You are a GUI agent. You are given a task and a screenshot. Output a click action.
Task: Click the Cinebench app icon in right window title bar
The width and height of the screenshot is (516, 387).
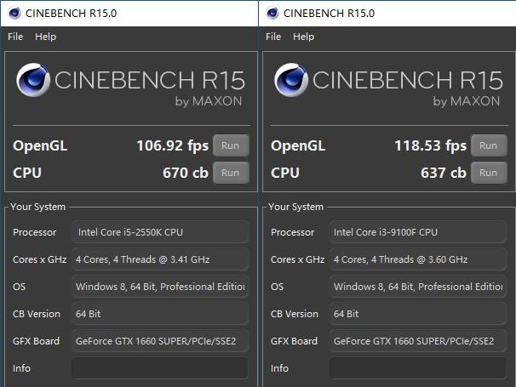click(x=272, y=13)
